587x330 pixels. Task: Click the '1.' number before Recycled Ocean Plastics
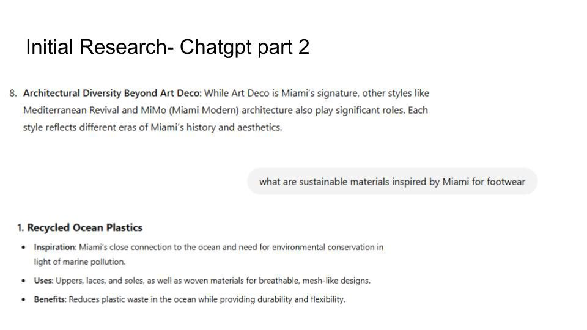(21, 228)
